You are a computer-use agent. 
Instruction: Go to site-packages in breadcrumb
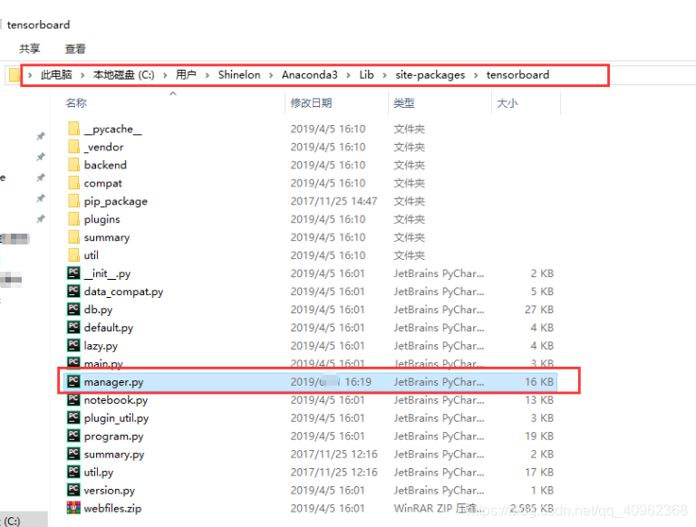[x=430, y=75]
